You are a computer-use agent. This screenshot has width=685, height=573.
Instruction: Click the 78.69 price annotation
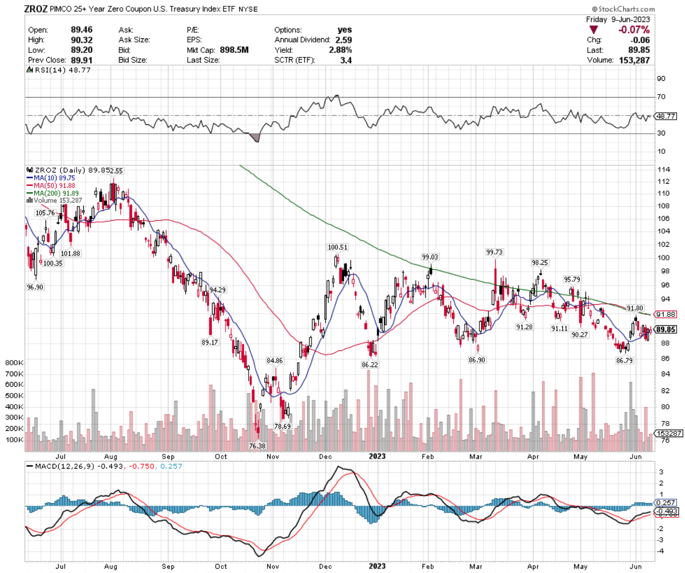point(283,427)
